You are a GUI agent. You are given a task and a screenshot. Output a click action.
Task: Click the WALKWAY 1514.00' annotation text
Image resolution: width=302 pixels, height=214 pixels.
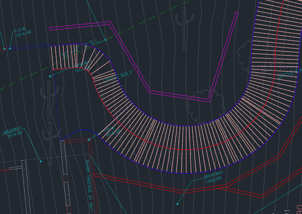13,132
